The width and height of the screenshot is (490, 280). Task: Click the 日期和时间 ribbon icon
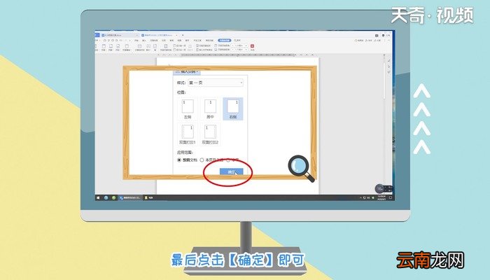tap(139, 46)
